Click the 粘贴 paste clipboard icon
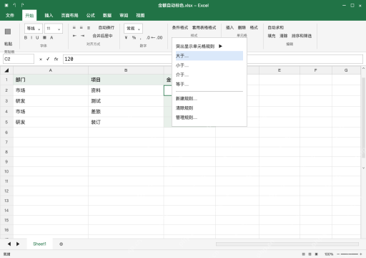 (8, 32)
